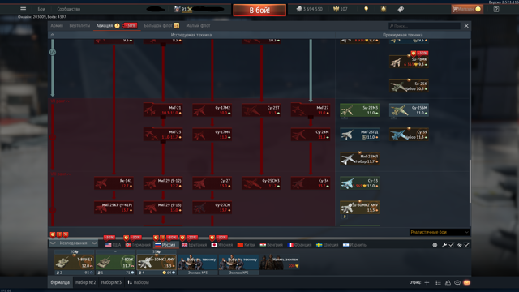The image size is (519, 292).
Task: Select the Китай nation tab
Action: 247,245
